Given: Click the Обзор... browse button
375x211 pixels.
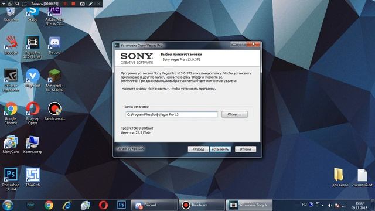Looking at the screenshot, I should pos(234,114).
